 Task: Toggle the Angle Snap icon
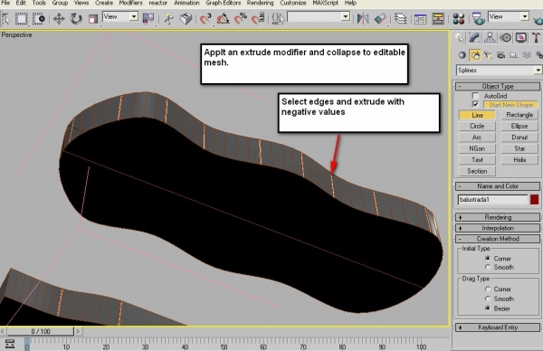coord(224,18)
